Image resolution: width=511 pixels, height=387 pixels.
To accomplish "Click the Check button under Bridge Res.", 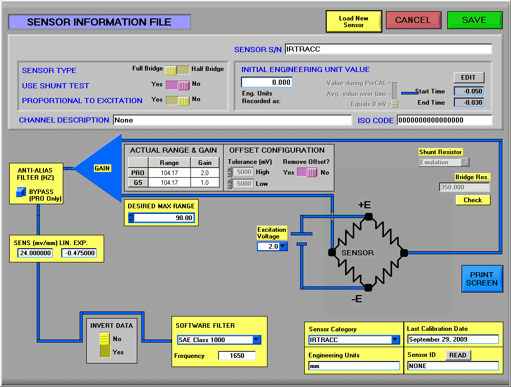I will [473, 200].
